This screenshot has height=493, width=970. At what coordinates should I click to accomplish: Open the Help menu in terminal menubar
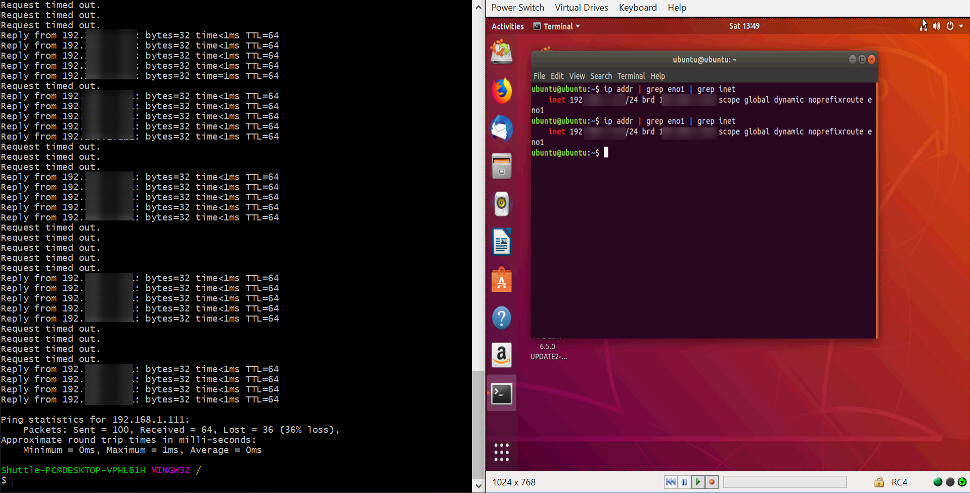click(657, 76)
